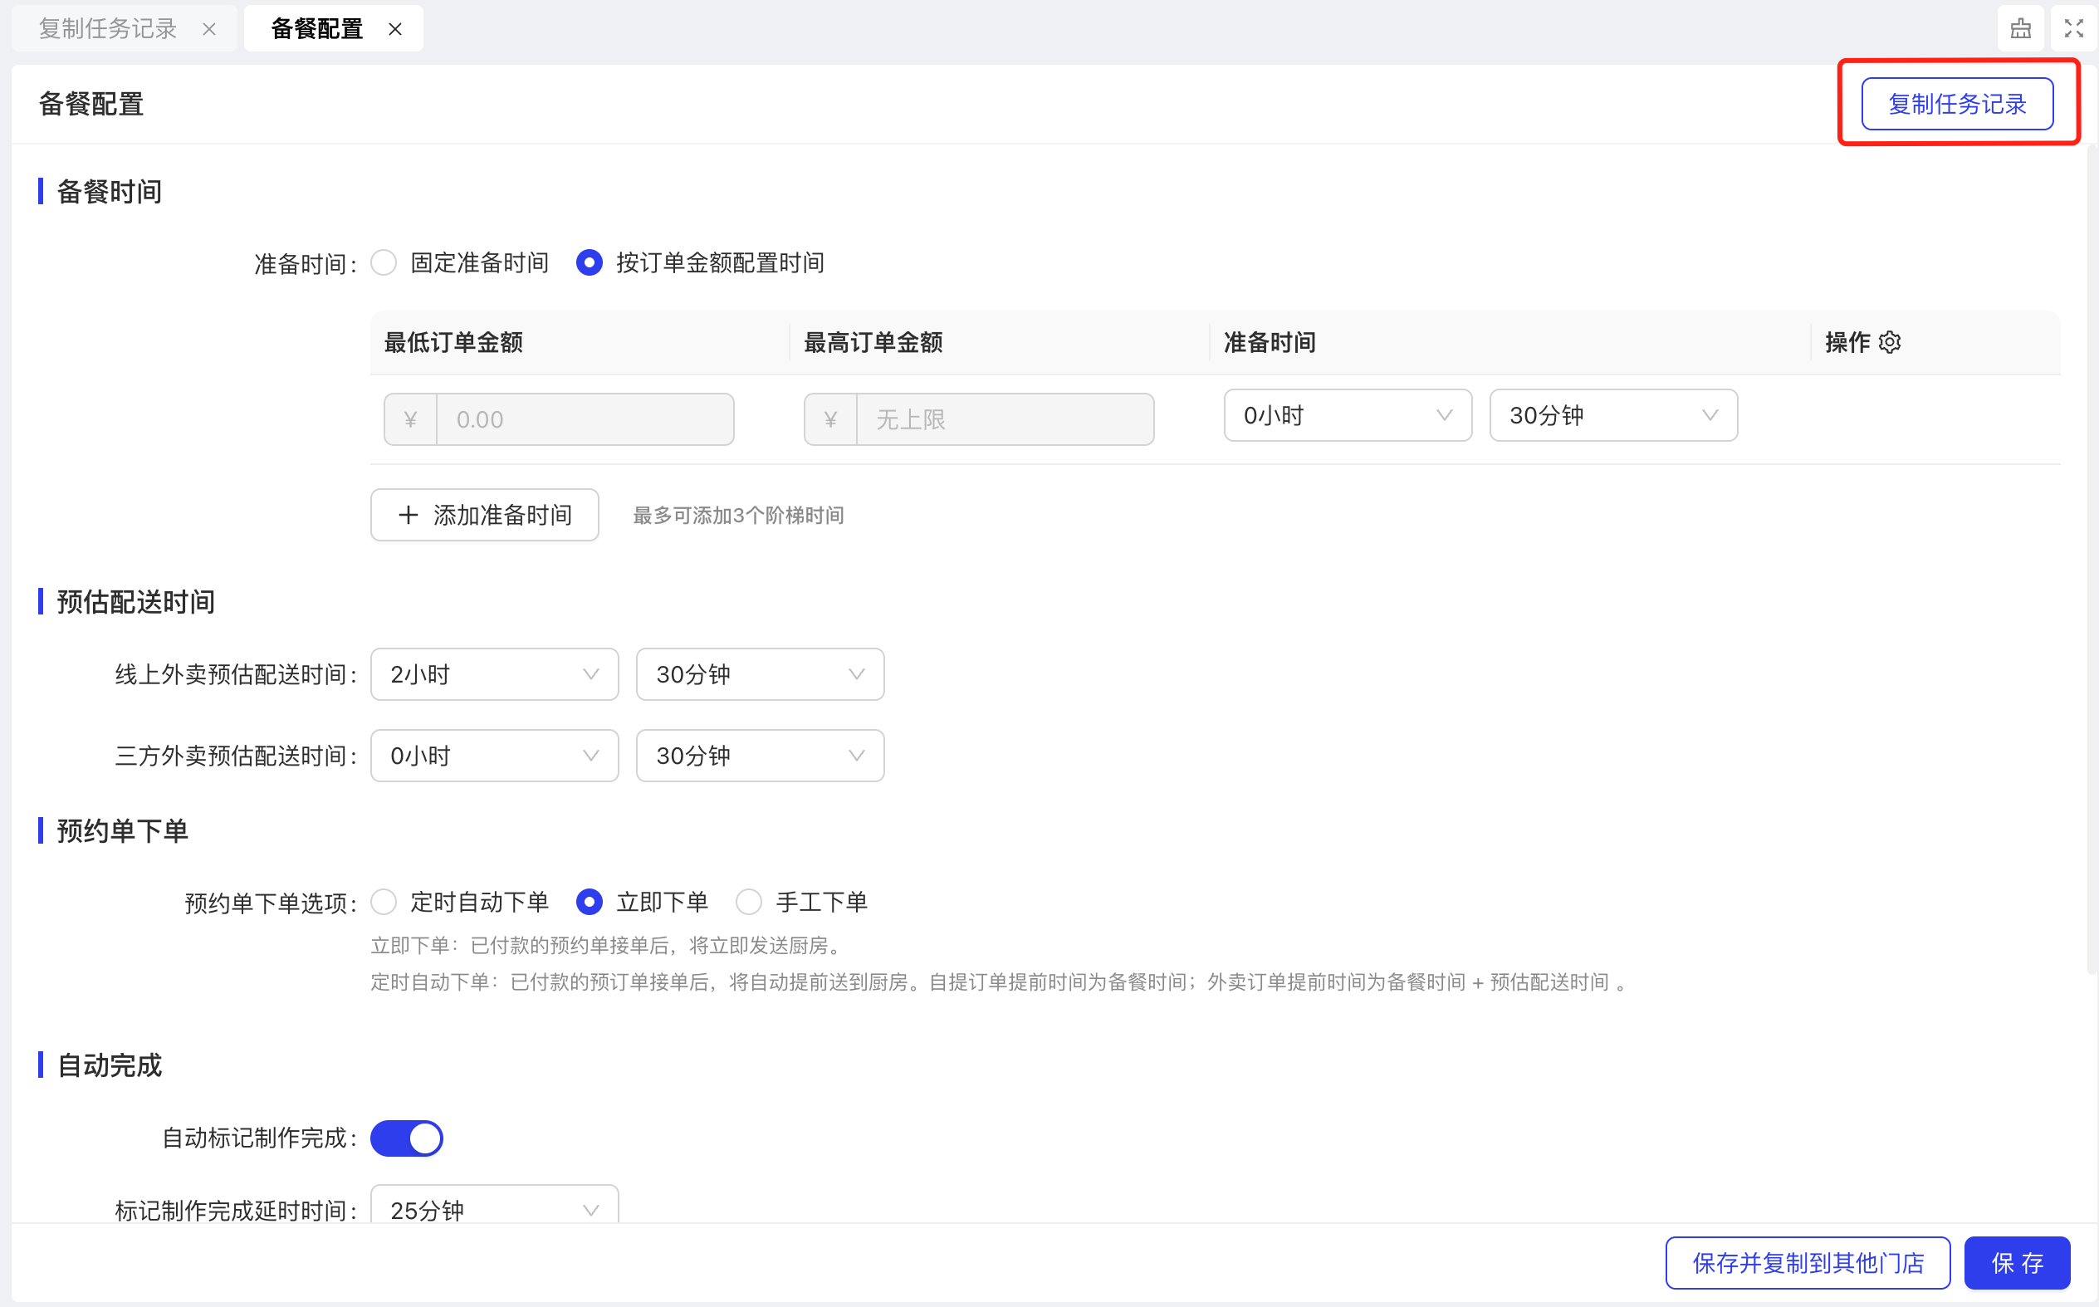Open the 操作 column settings gear
The image size is (2099, 1307).
[x=1890, y=342]
